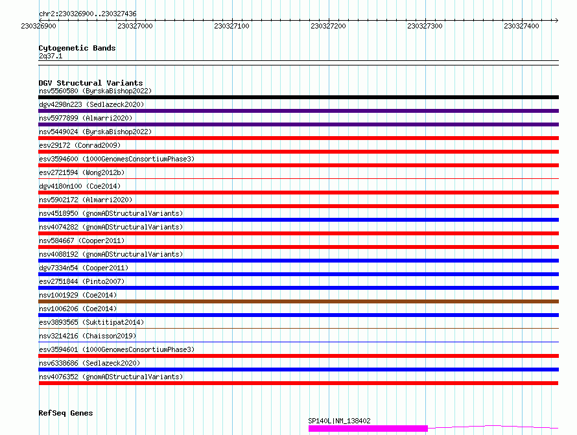The height and width of the screenshot is (435, 577).
Task: Select esv29172 (Conrad2009) variant label
Action: click(x=80, y=145)
